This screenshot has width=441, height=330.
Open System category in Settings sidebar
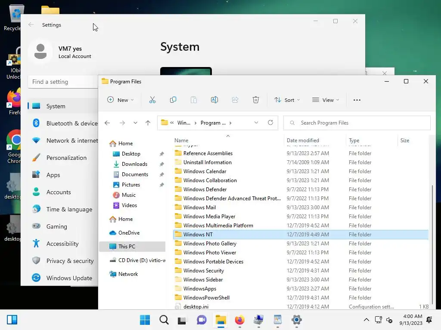tap(63, 106)
